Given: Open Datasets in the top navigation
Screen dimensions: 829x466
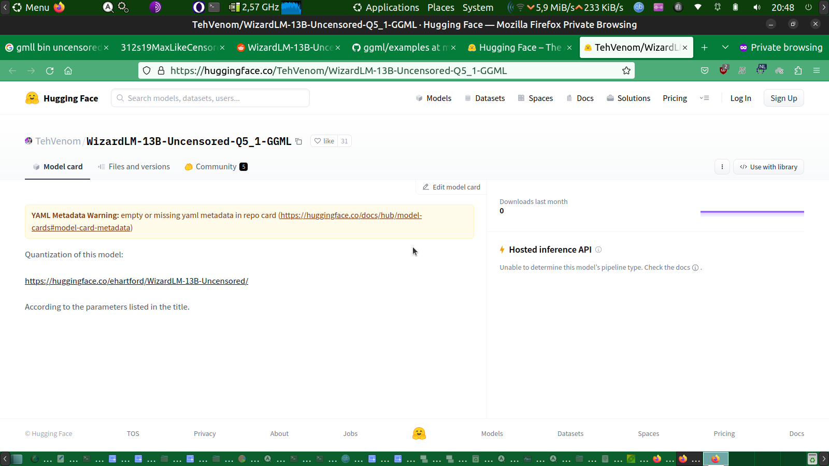Looking at the screenshot, I should pyautogui.click(x=484, y=98).
